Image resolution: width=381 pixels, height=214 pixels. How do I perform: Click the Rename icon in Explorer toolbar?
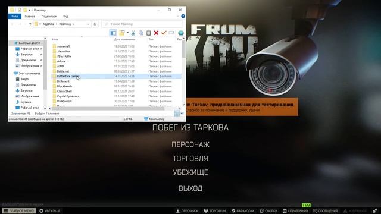[x=171, y=33]
